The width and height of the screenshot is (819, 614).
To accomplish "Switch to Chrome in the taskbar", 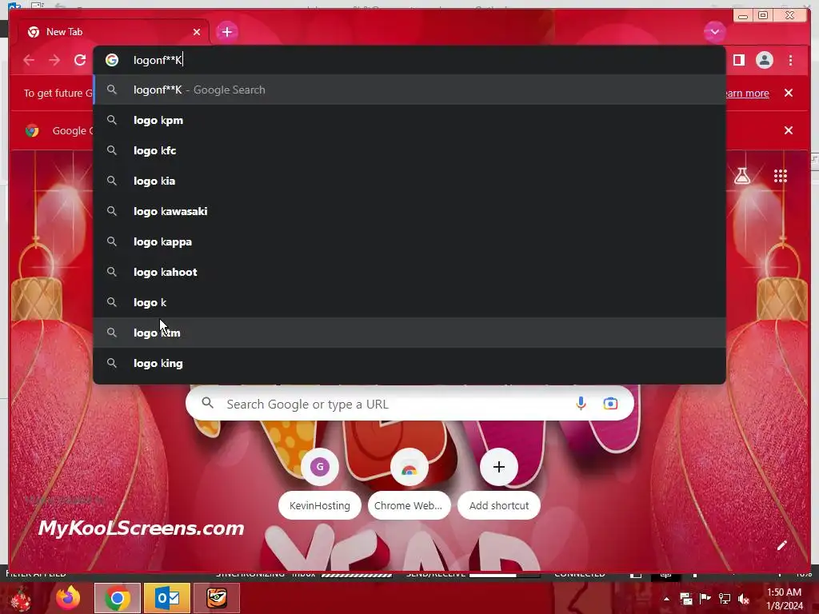I will [x=118, y=598].
